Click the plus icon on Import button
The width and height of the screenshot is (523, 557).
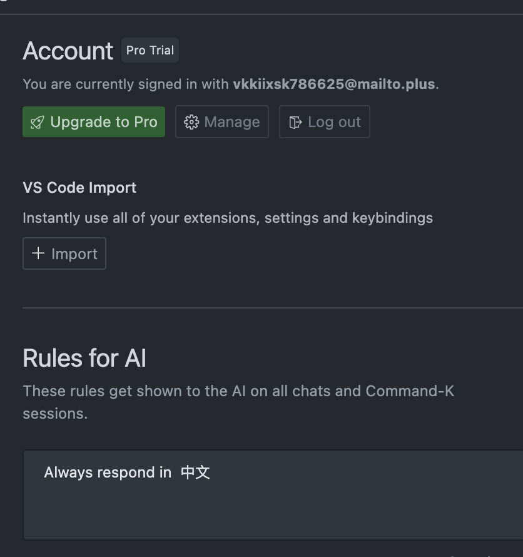[x=38, y=253]
